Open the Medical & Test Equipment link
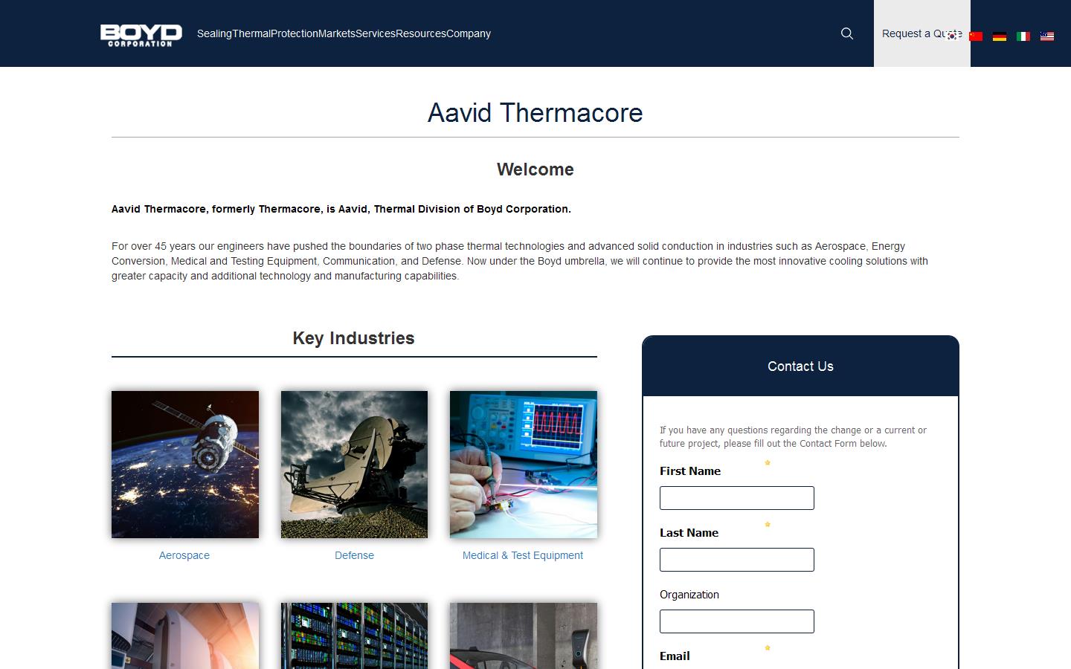 (x=523, y=555)
